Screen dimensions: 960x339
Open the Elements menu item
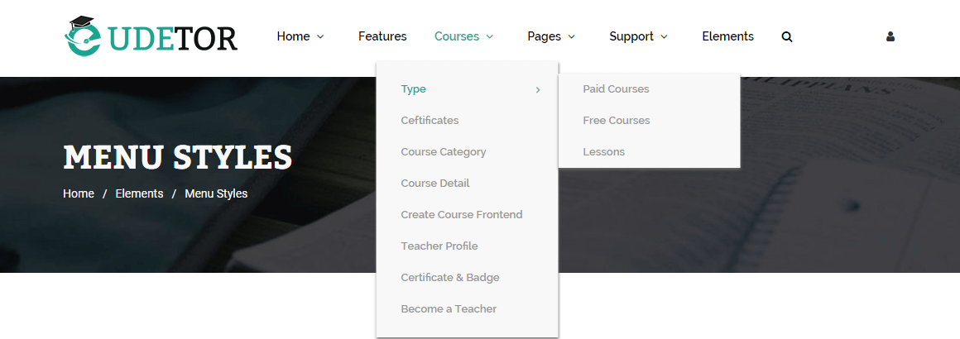(x=727, y=36)
